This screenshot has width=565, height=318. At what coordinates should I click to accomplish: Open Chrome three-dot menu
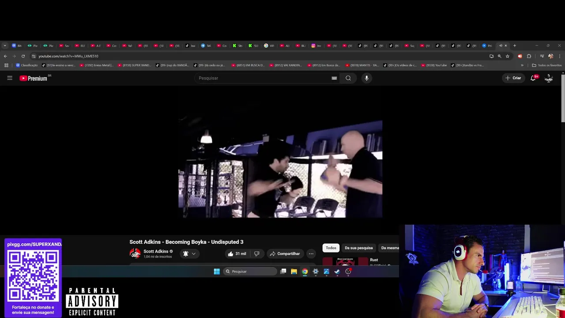pos(560,56)
